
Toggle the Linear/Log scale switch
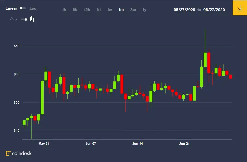tap(23, 8)
